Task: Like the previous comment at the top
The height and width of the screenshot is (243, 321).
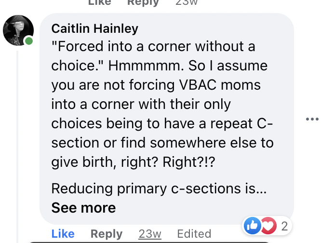Action: click(x=99, y=2)
